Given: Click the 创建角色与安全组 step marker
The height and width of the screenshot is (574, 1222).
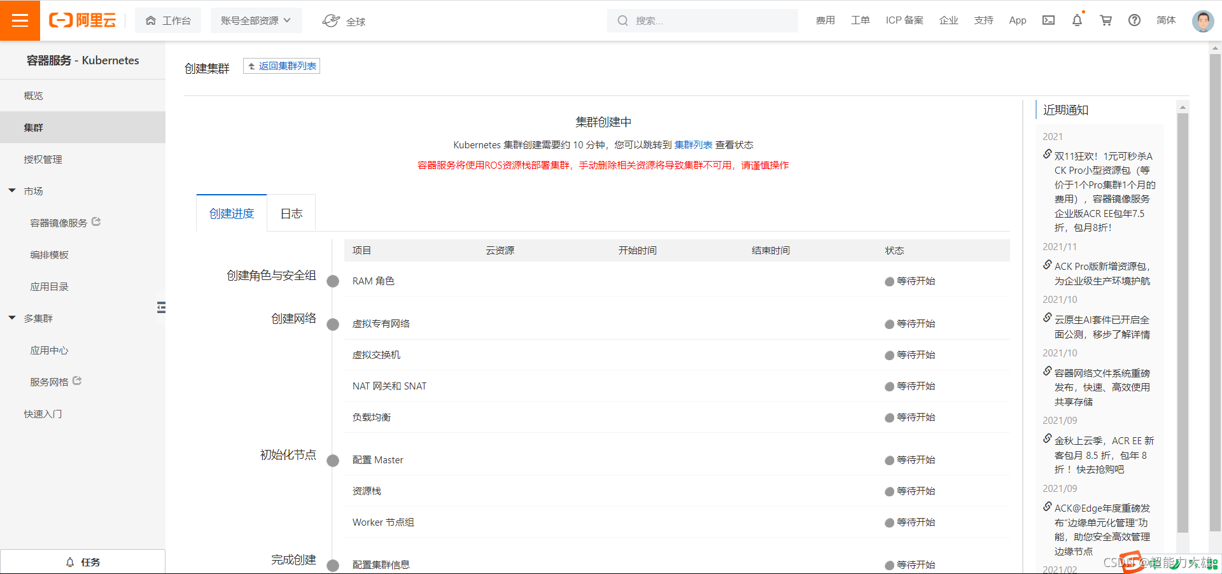Looking at the screenshot, I should 333,281.
